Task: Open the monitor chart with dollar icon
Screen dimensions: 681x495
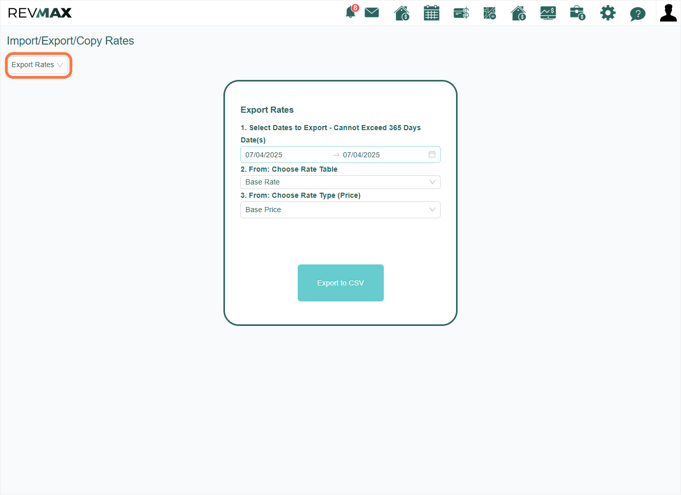Action: 548,13
